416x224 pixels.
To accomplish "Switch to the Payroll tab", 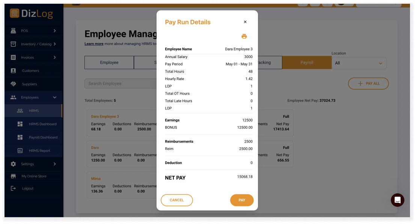I will pos(306,63).
